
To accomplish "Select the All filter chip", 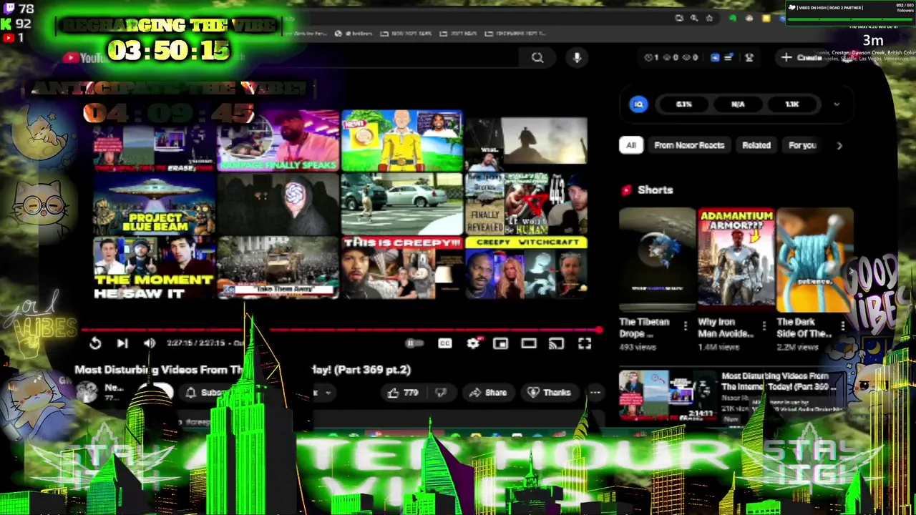I will tap(631, 145).
